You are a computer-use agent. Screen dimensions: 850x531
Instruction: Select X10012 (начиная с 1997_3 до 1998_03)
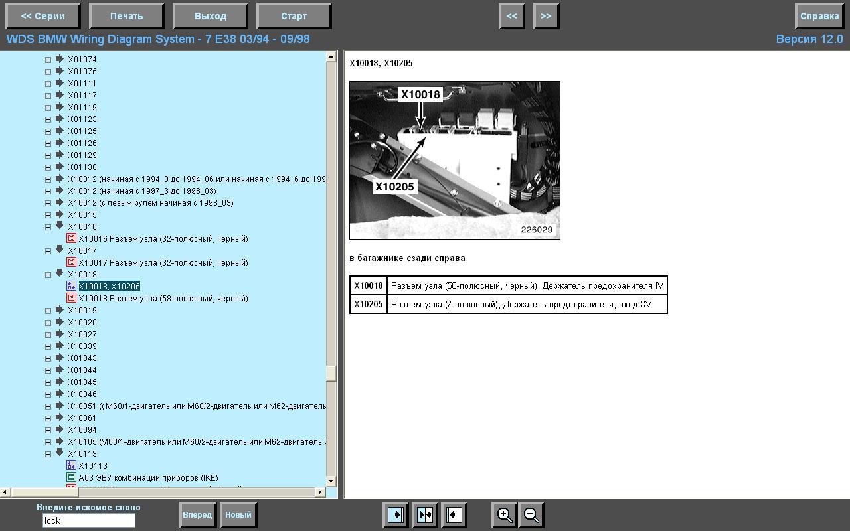pyautogui.click(x=142, y=191)
